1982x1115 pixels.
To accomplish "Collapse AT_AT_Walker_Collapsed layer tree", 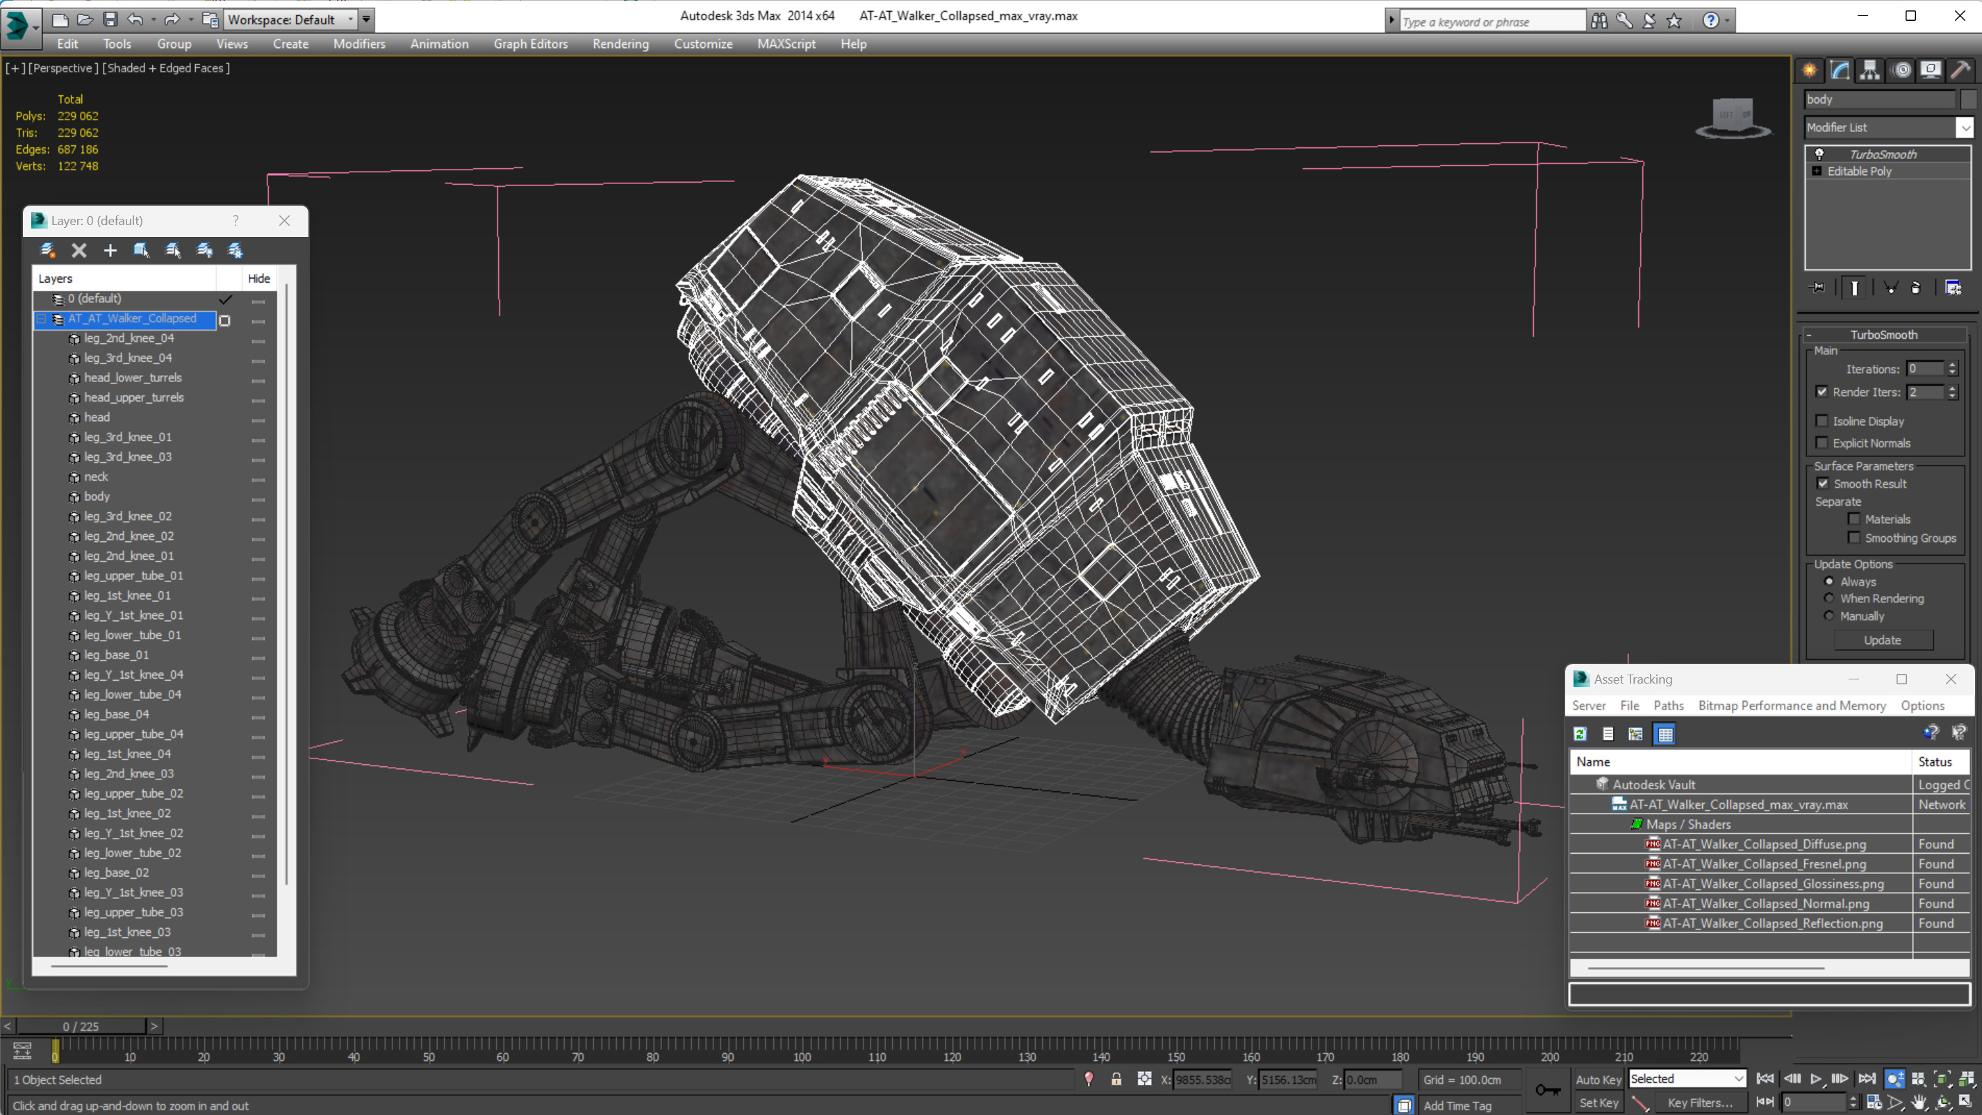I will click(42, 319).
